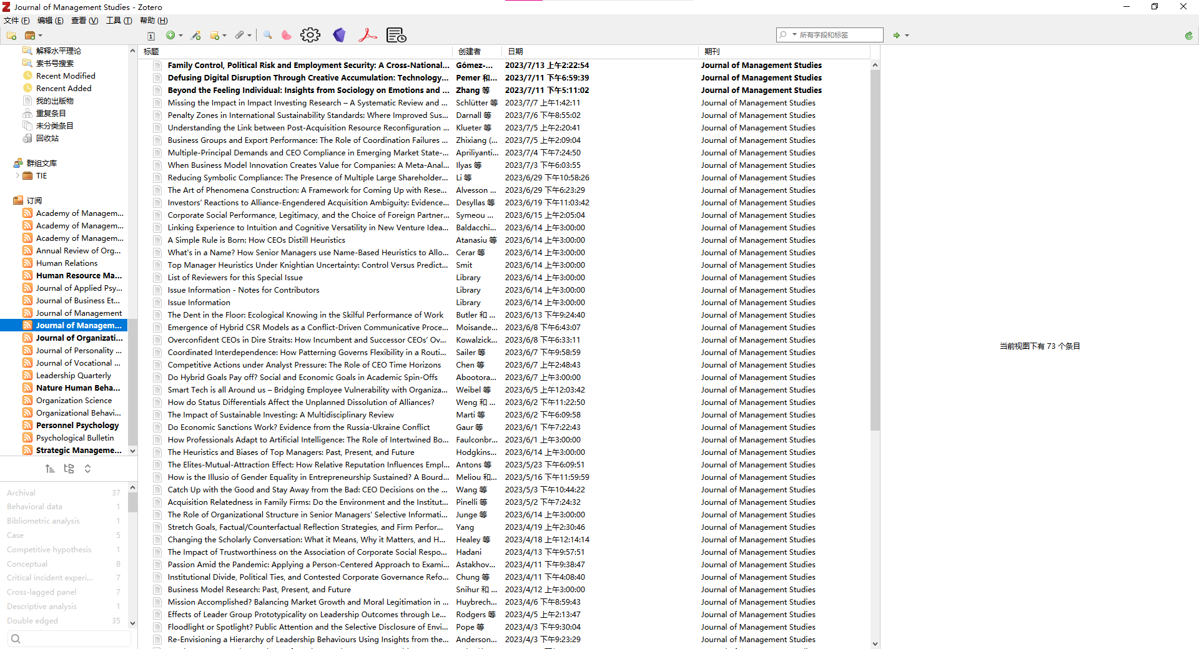Viewport: 1199px width, 649px height.
Task: Click the New Note icon
Action: (215, 36)
